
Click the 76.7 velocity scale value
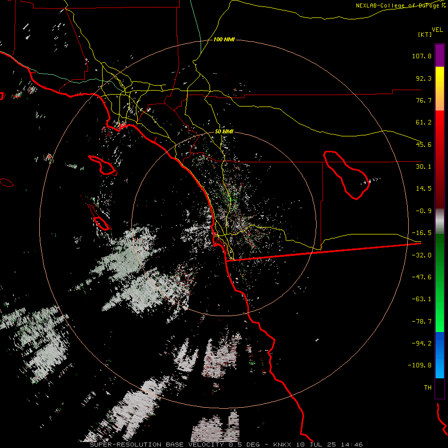point(424,100)
